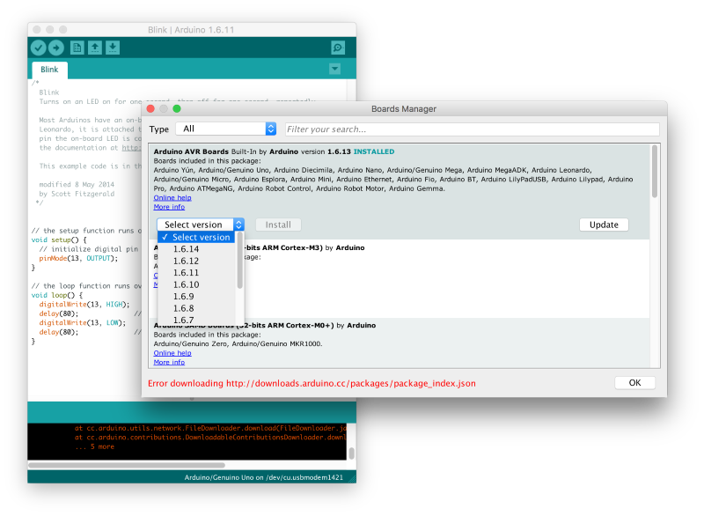Image resolution: width=704 pixels, height=516 pixels.
Task: Click the Arduino AVR Boards package title
Action: tap(191, 151)
